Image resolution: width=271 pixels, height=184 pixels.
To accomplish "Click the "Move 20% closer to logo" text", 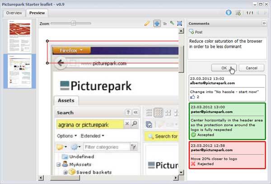I will point(214,159).
